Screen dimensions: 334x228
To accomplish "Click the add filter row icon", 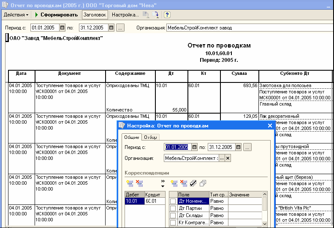I will 173,183.
